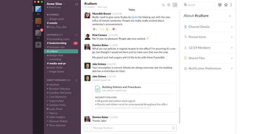Screen dimensions: 269x134
Task: Expand the Channel Details section
Action: tap(208, 27)
